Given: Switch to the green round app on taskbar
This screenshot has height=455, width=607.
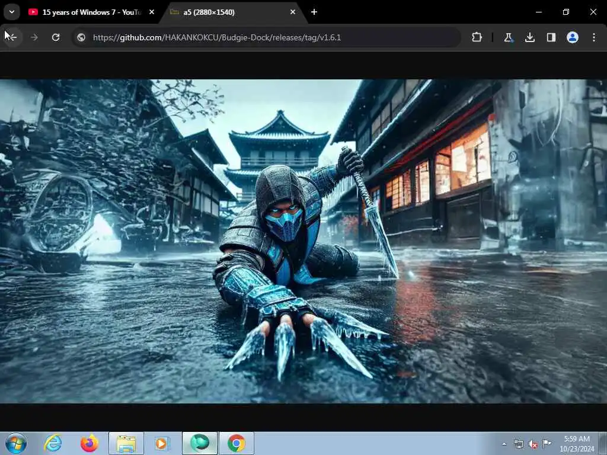Looking at the screenshot, I should [x=200, y=443].
